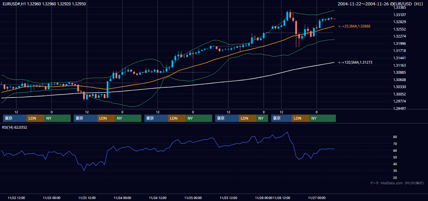This screenshot has height=201, width=428.
Task: Click price axis value 1.33385
Action: pyautogui.click(x=400, y=7)
